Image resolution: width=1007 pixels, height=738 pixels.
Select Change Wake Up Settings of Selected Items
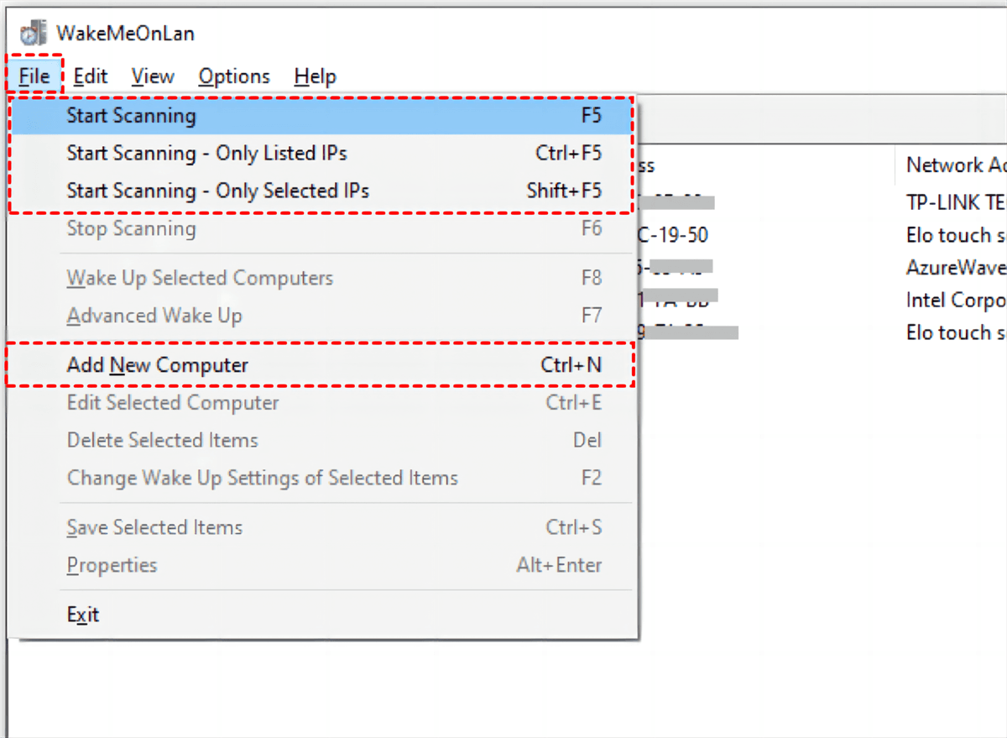[262, 479]
